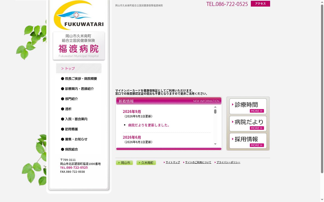Open 院長ご挨拶・病院概要 page
Screen dimensions: 324x202
(x=79, y=79)
